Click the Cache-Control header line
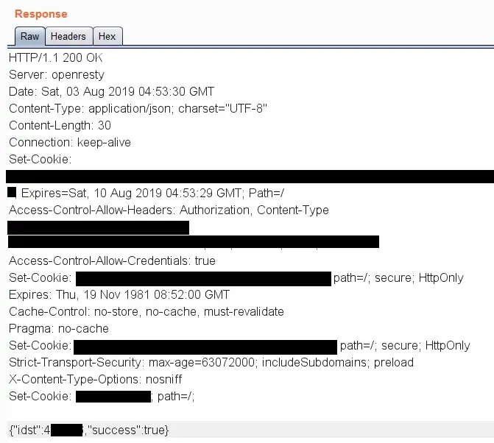The height and width of the screenshot is (443, 494). 147,312
